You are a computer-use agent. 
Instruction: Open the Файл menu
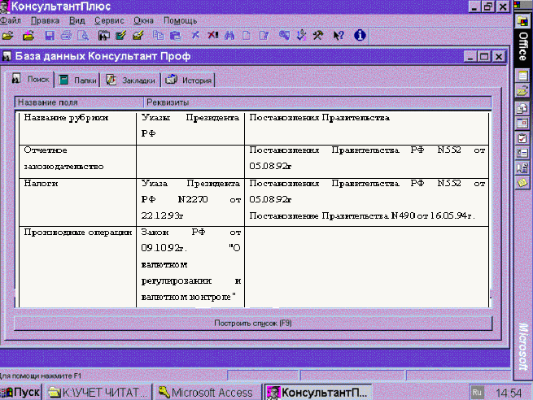11,19
